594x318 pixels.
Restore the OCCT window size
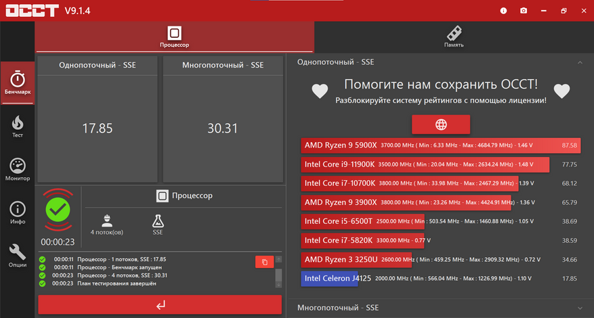tap(564, 11)
